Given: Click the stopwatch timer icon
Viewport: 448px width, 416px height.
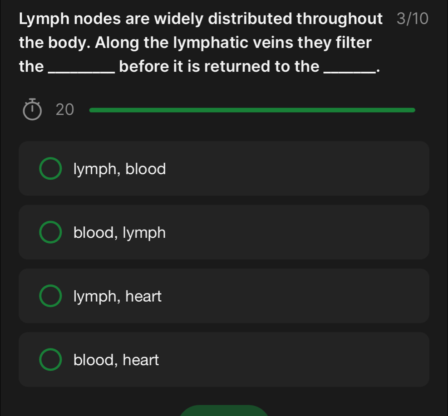Looking at the screenshot, I should click(33, 109).
